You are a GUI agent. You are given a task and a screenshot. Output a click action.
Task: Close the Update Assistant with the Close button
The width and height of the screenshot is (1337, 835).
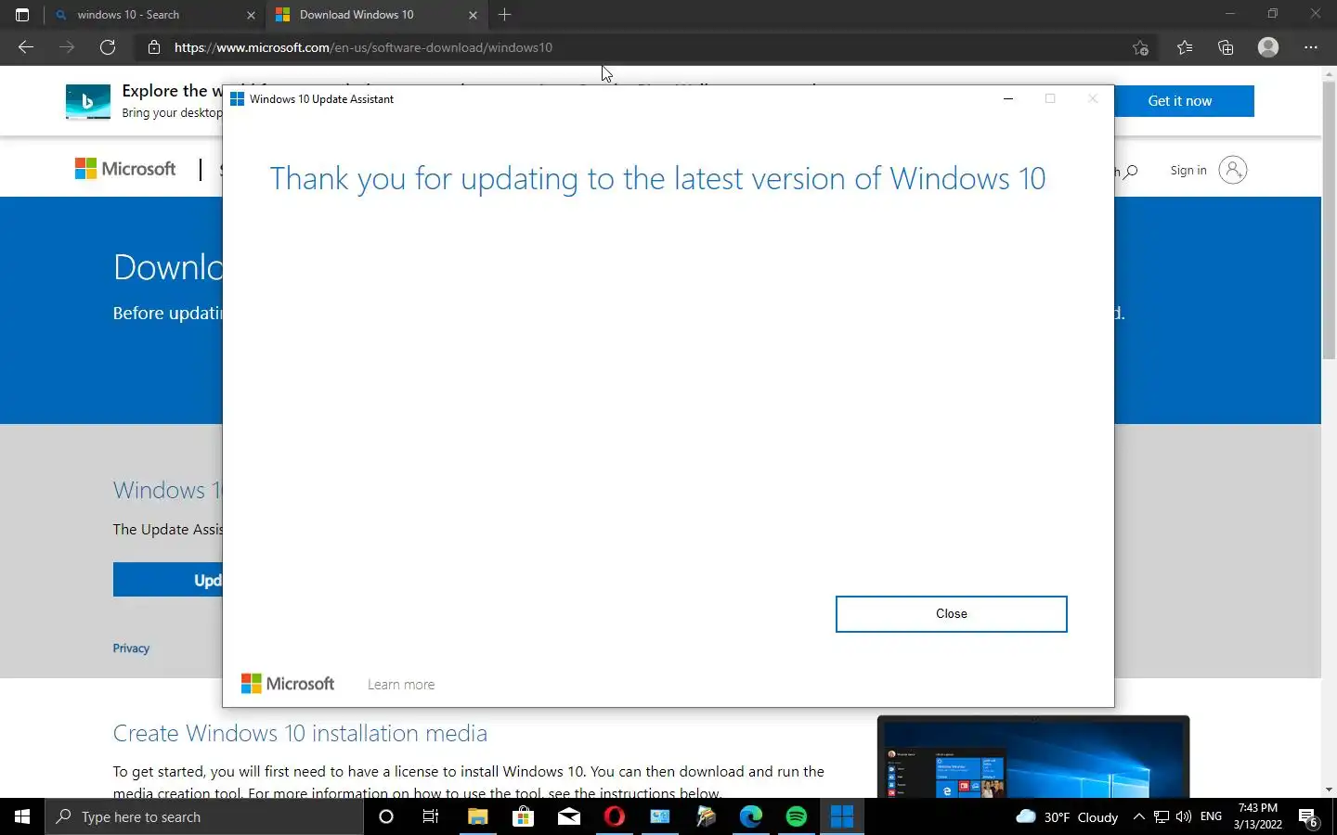tap(951, 614)
